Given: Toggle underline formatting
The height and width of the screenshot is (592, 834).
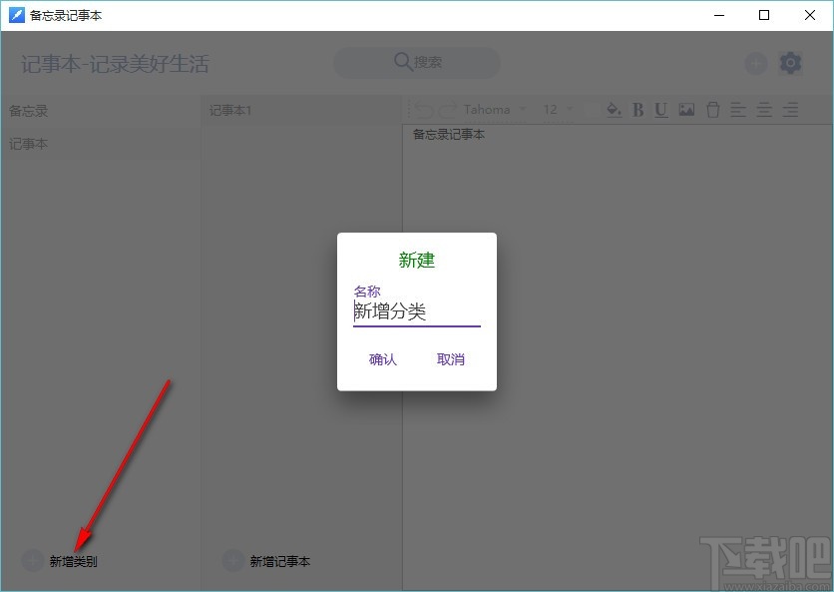Looking at the screenshot, I should 660,110.
